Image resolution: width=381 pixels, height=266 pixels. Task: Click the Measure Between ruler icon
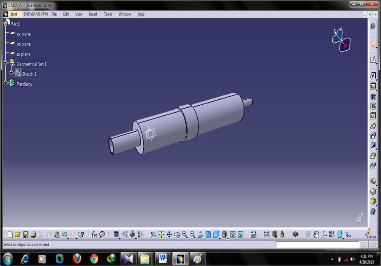(x=267, y=234)
